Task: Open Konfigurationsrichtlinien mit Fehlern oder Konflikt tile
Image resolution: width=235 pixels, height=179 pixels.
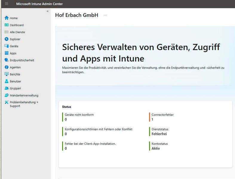Action: (x=97, y=132)
